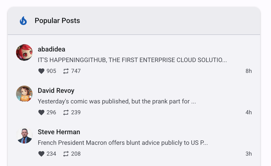Open Steve Herman's avatar picture
The height and width of the screenshot is (166, 271).
[x=24, y=135]
